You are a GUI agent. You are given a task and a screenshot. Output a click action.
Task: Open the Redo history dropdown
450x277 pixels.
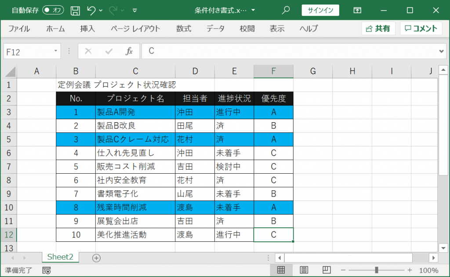tap(123, 11)
